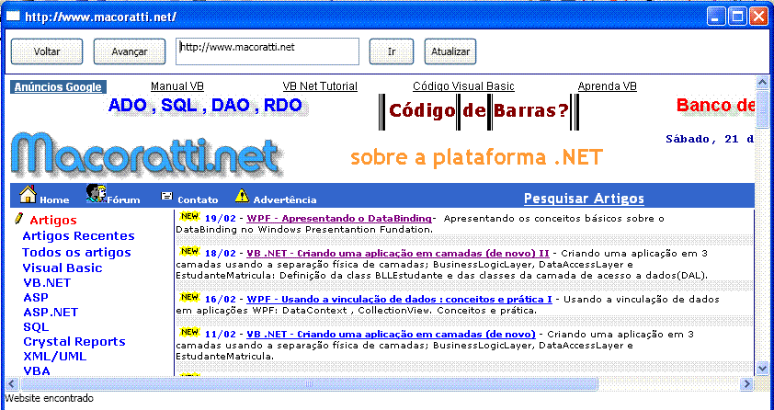This screenshot has height=410, width=774.
Task: Click the Home house icon
Action: (x=28, y=194)
